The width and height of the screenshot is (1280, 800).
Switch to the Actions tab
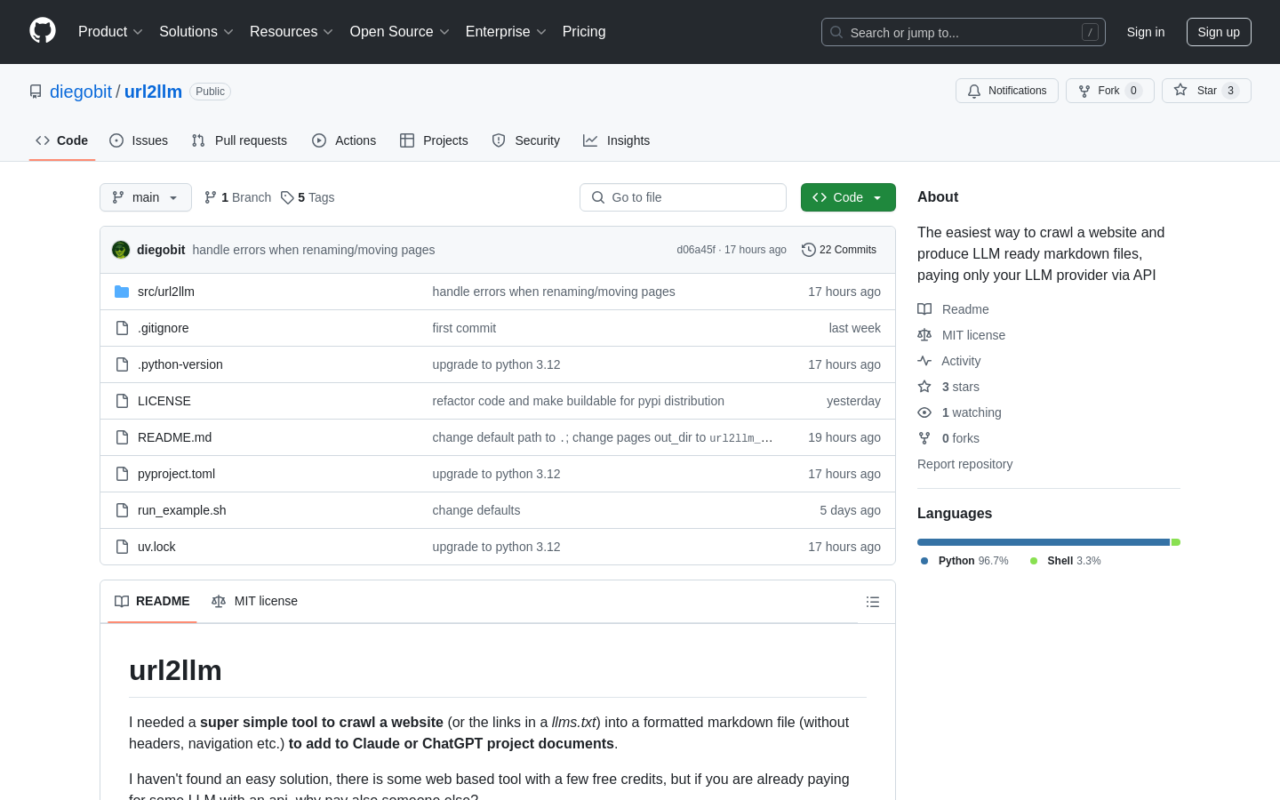pyautogui.click(x=344, y=140)
